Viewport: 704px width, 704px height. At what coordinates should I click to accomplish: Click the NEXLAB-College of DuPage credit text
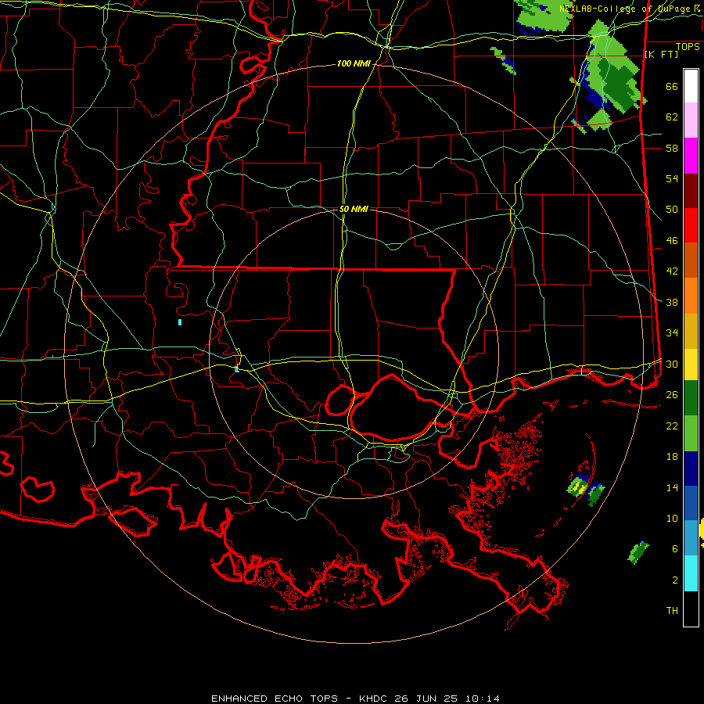(x=629, y=9)
